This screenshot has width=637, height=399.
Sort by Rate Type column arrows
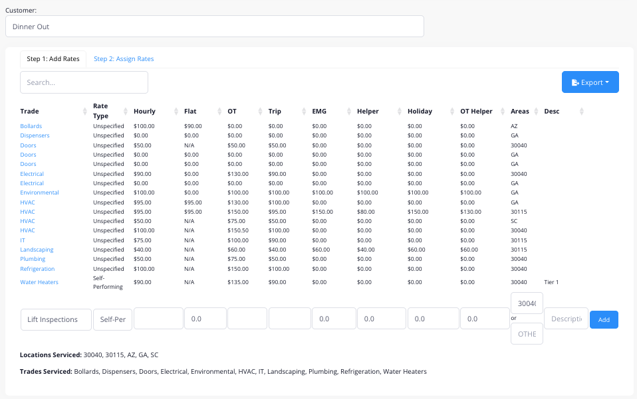(126, 111)
